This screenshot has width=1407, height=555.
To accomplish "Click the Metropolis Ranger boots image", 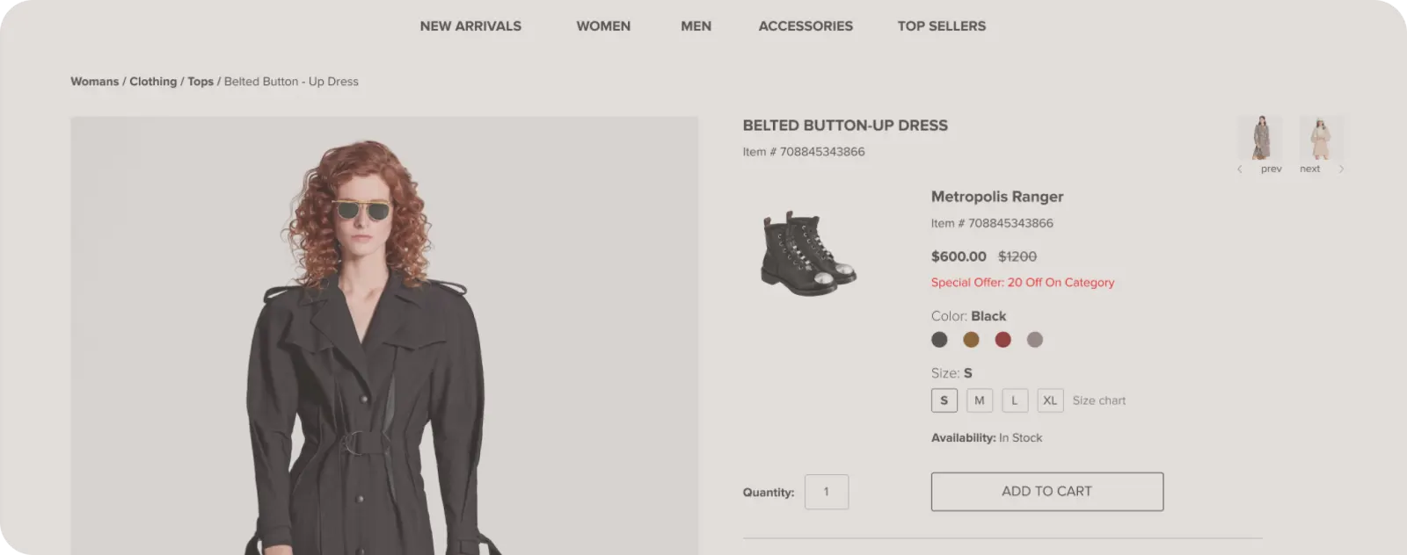I will pyautogui.click(x=808, y=253).
